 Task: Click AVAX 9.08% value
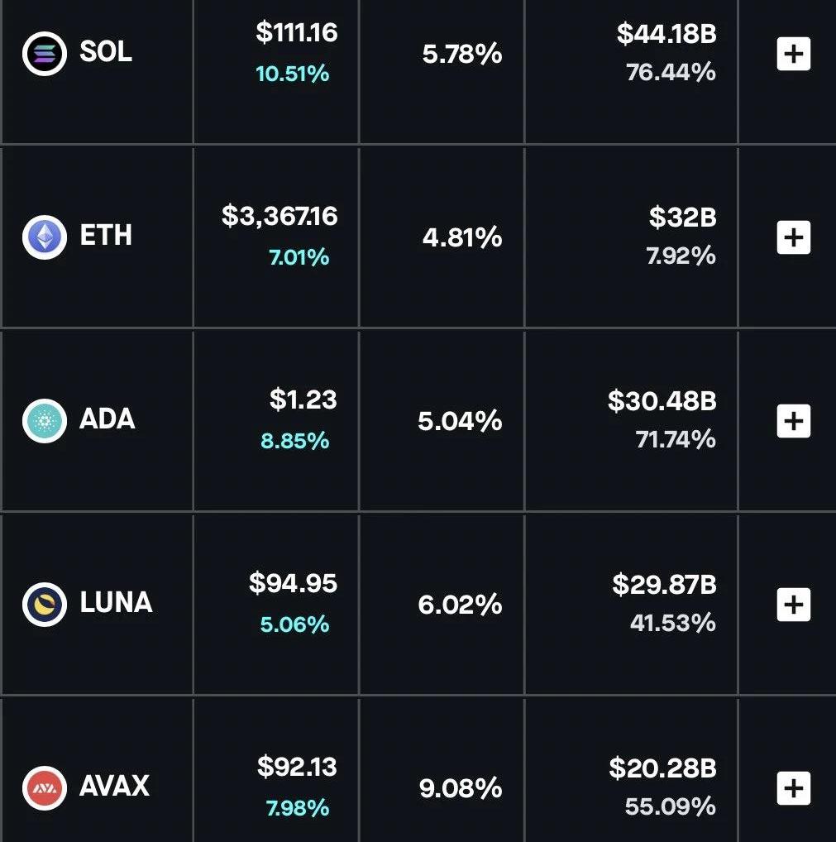461,788
